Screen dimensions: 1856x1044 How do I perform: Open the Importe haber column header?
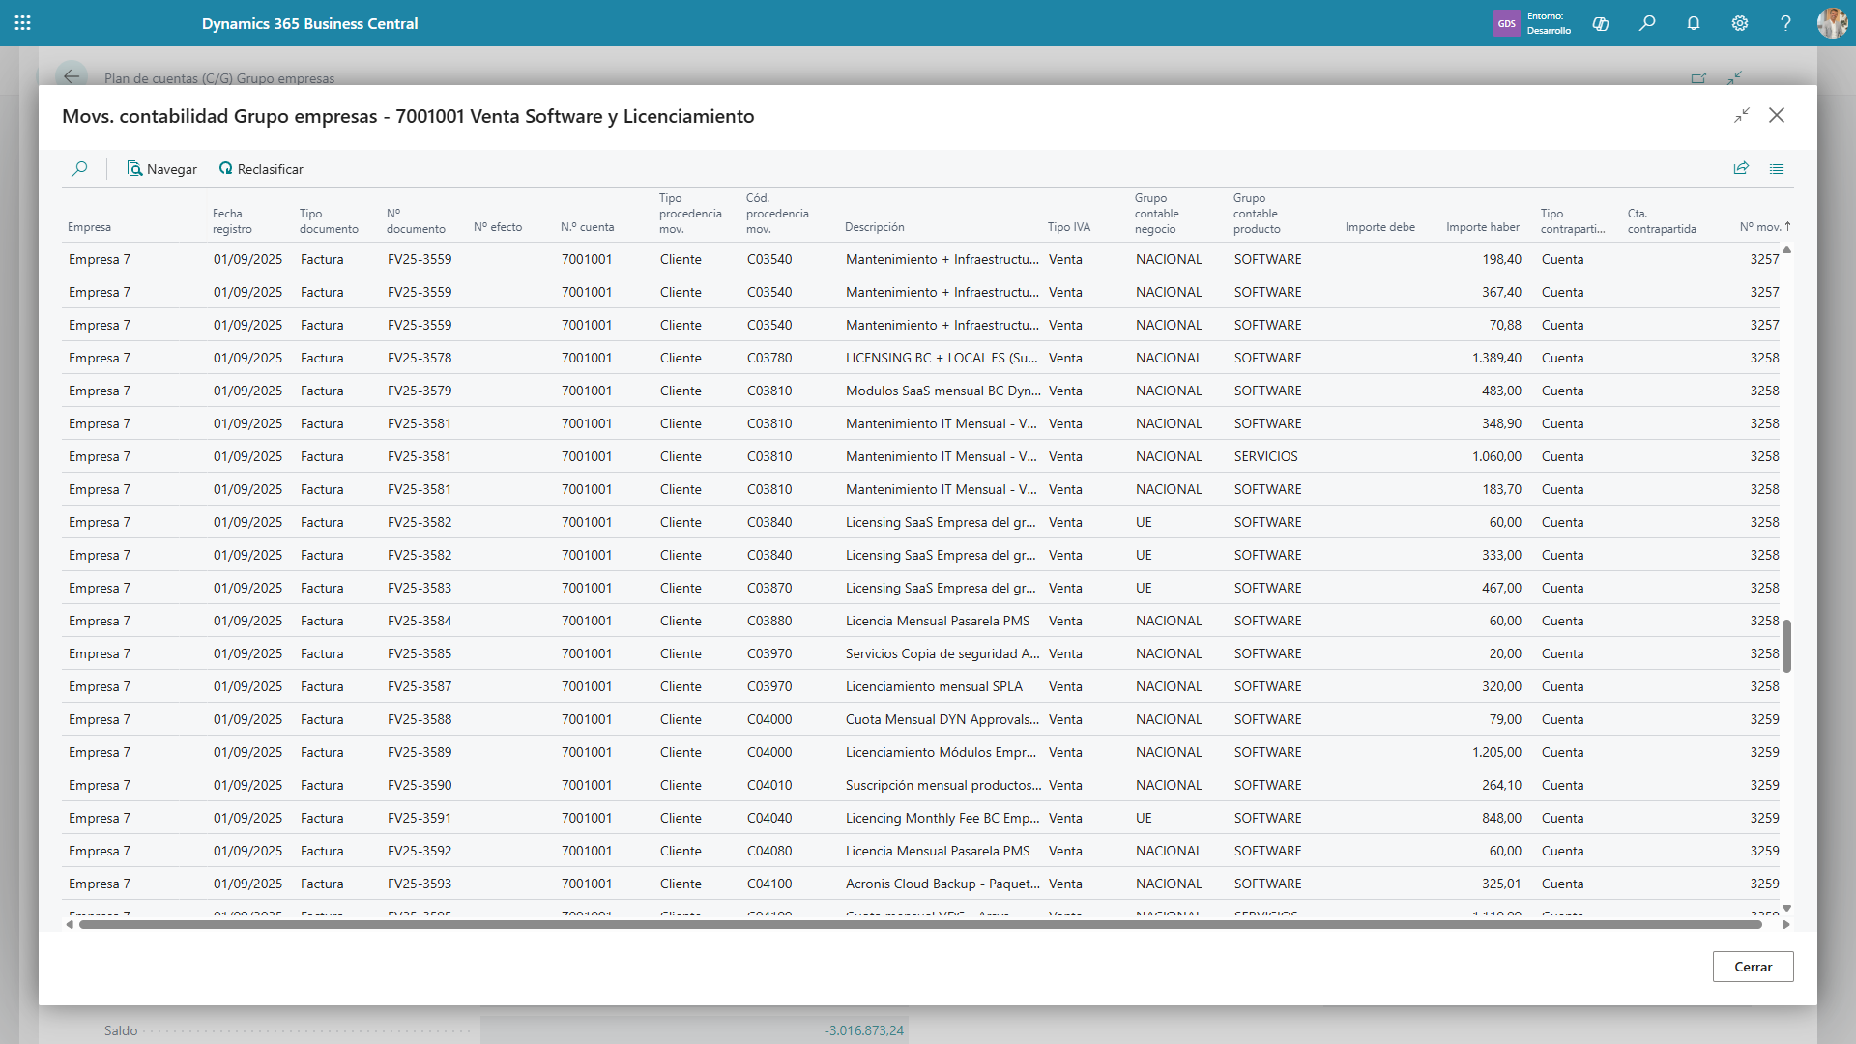click(1483, 227)
